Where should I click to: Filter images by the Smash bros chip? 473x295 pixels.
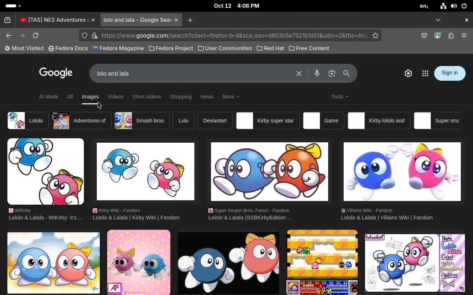pos(142,121)
